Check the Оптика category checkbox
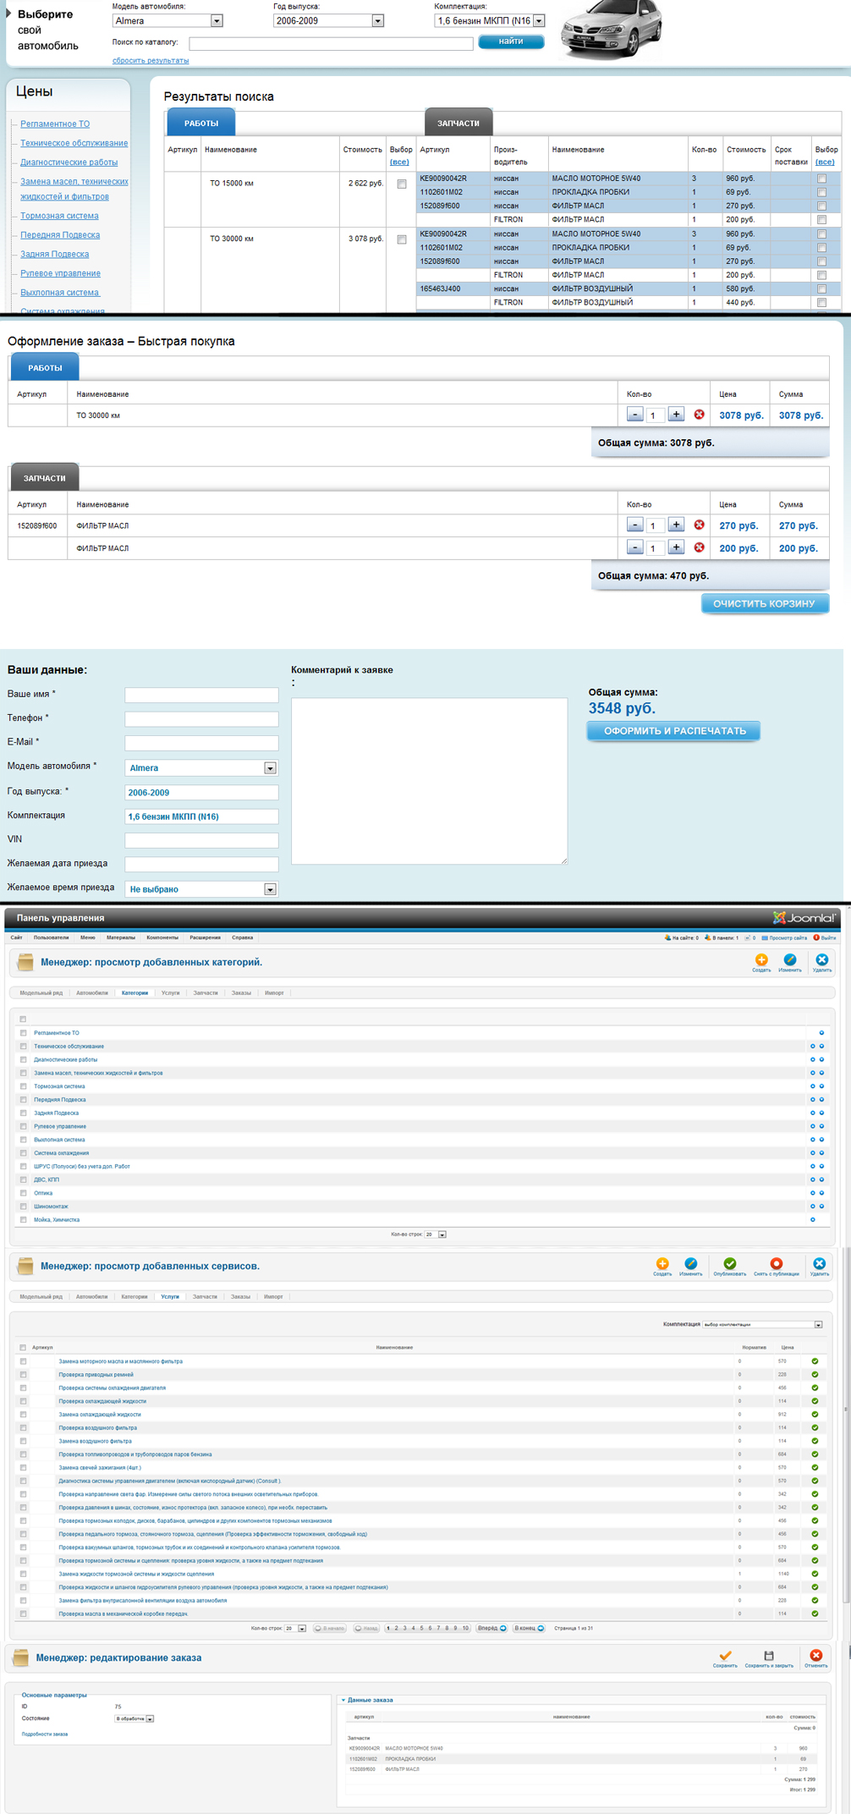This screenshot has width=851, height=1814. [24, 1193]
